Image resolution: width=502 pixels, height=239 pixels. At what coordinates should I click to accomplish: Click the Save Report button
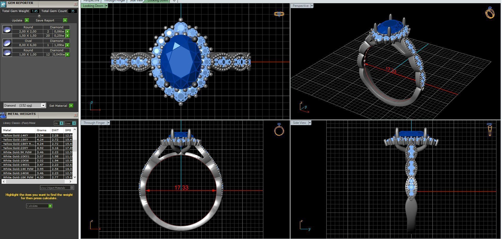tap(51, 20)
